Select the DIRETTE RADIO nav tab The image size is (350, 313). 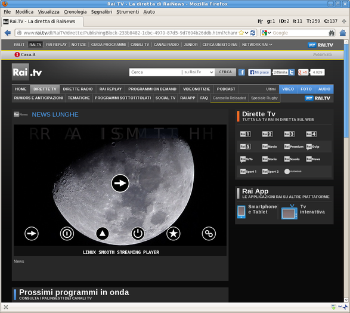[x=78, y=89]
